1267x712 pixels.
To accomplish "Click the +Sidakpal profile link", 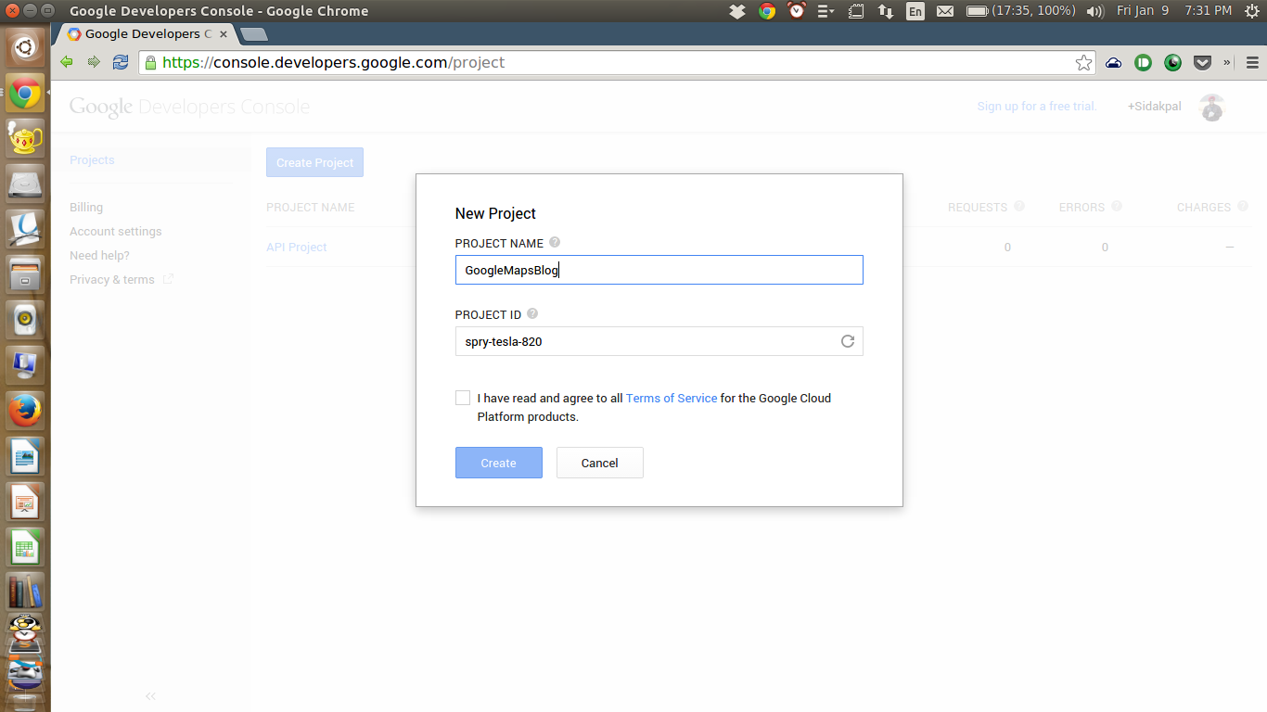I will (x=1155, y=107).
